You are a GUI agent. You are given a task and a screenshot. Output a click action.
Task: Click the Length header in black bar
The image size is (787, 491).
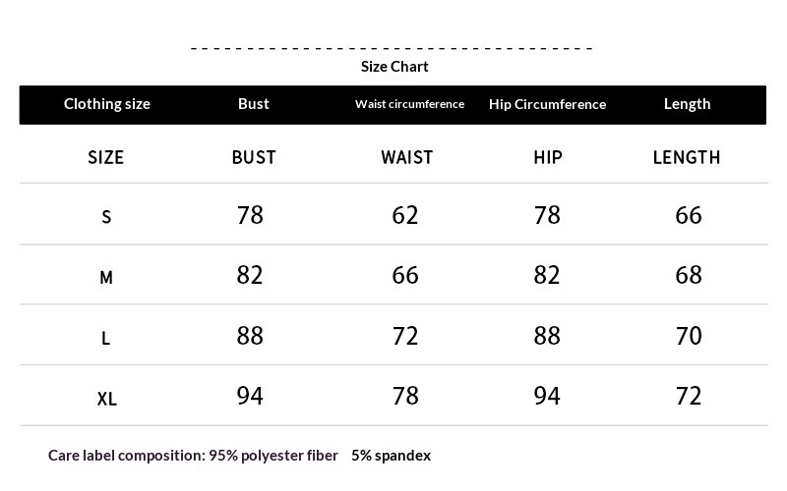click(687, 104)
